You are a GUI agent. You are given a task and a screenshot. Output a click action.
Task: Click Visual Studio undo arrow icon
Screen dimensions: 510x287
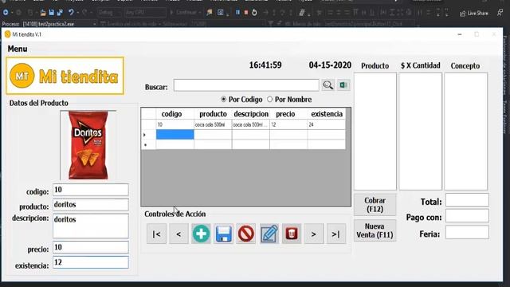click(71, 13)
